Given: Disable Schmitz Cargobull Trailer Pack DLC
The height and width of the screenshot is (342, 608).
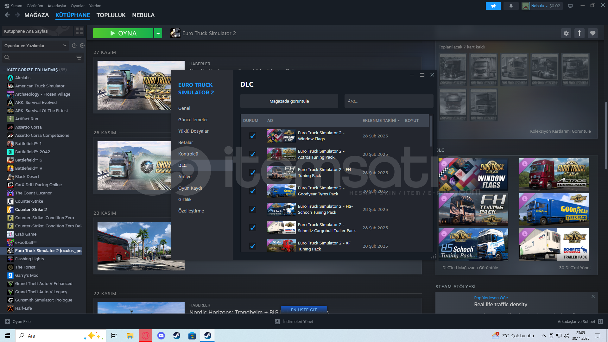Looking at the screenshot, I should point(252,228).
